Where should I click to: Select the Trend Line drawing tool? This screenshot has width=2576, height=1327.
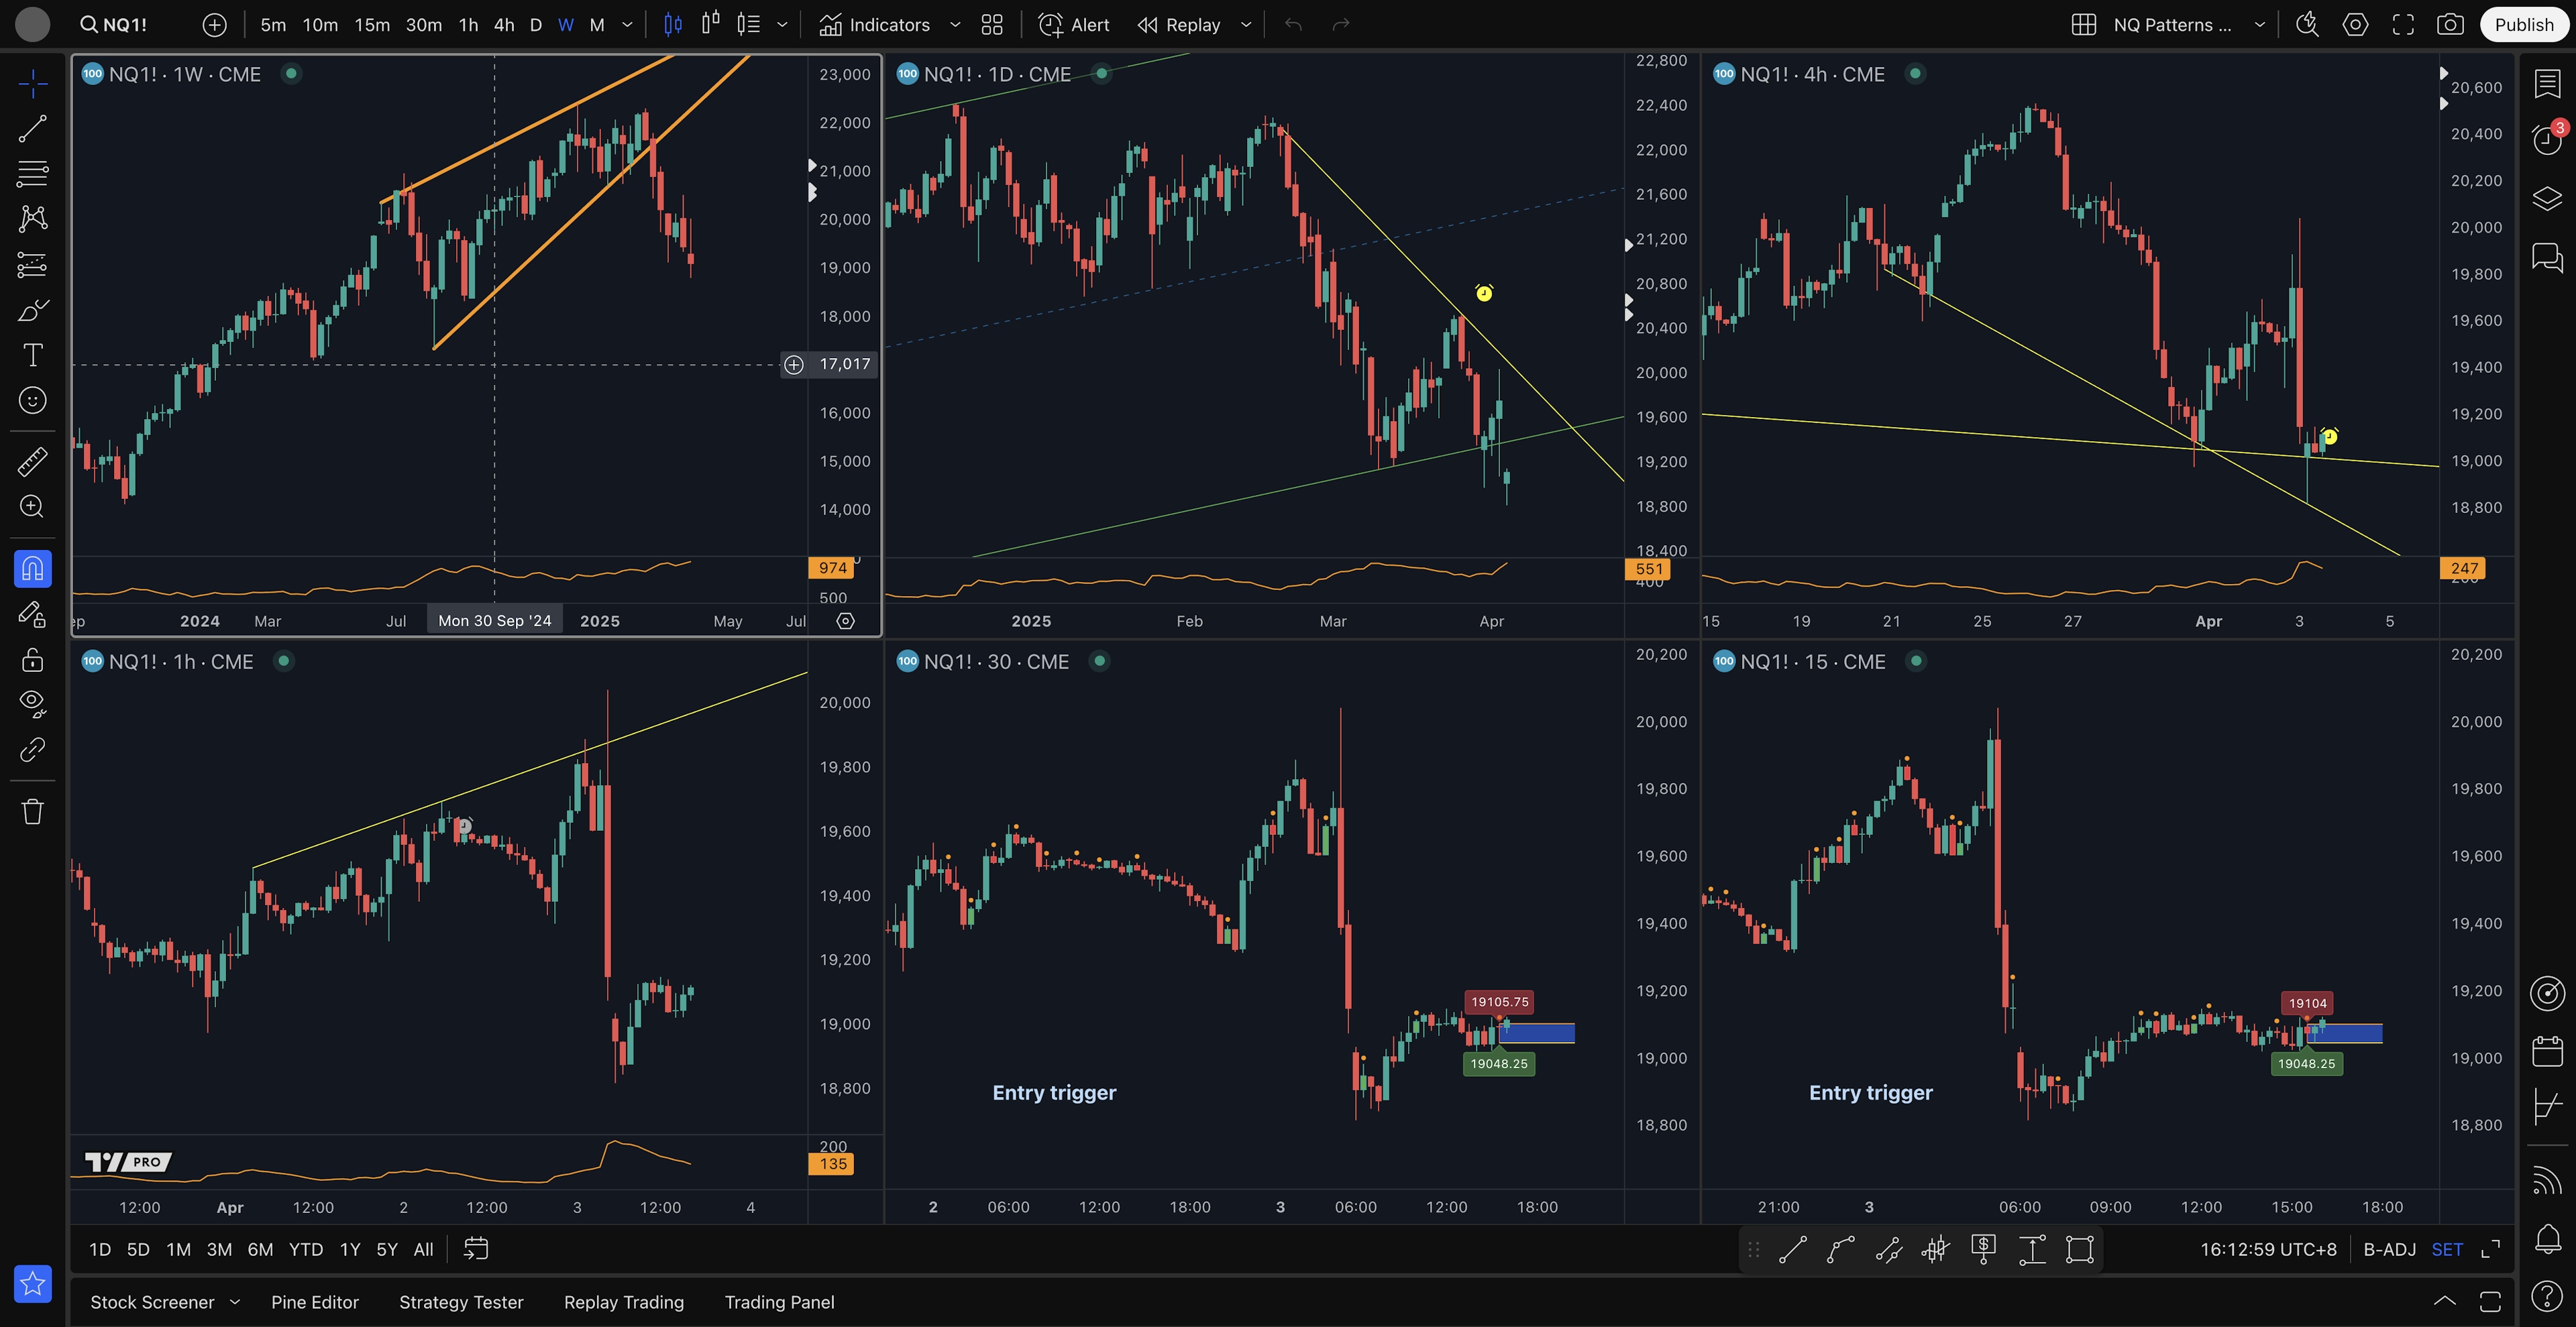coord(32,128)
